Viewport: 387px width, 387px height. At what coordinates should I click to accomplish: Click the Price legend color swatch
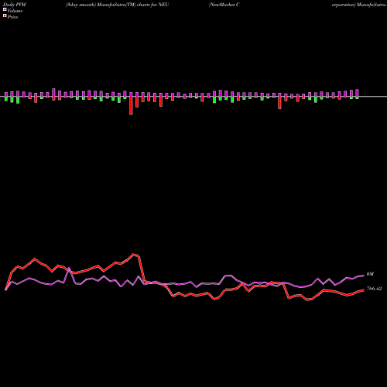pyautogui.click(x=5, y=15)
